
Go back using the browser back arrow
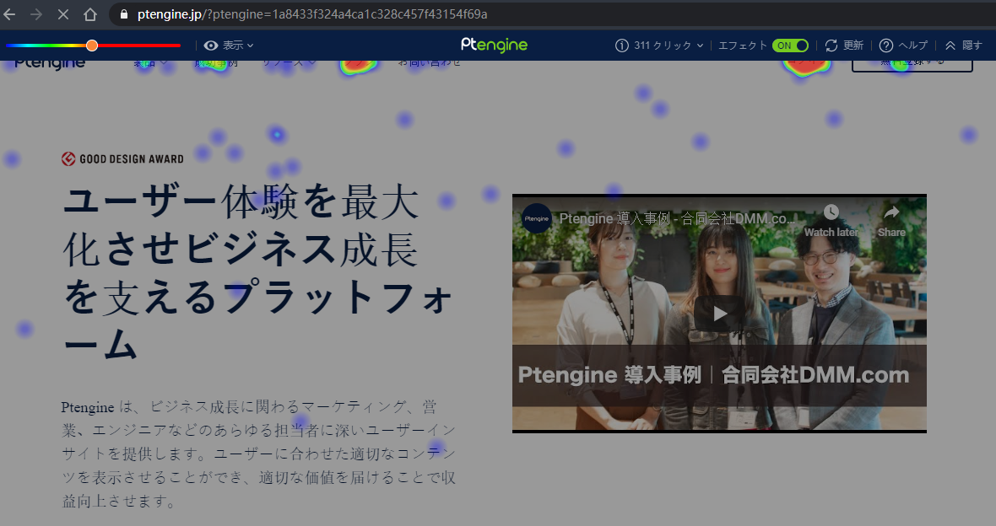click(9, 14)
